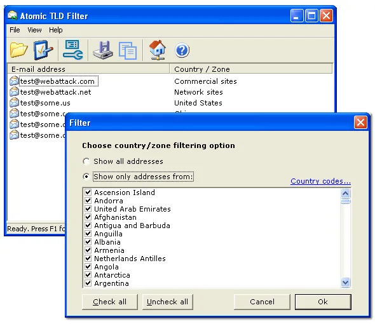
Task: Copy list using the documents icon
Action: (128, 51)
